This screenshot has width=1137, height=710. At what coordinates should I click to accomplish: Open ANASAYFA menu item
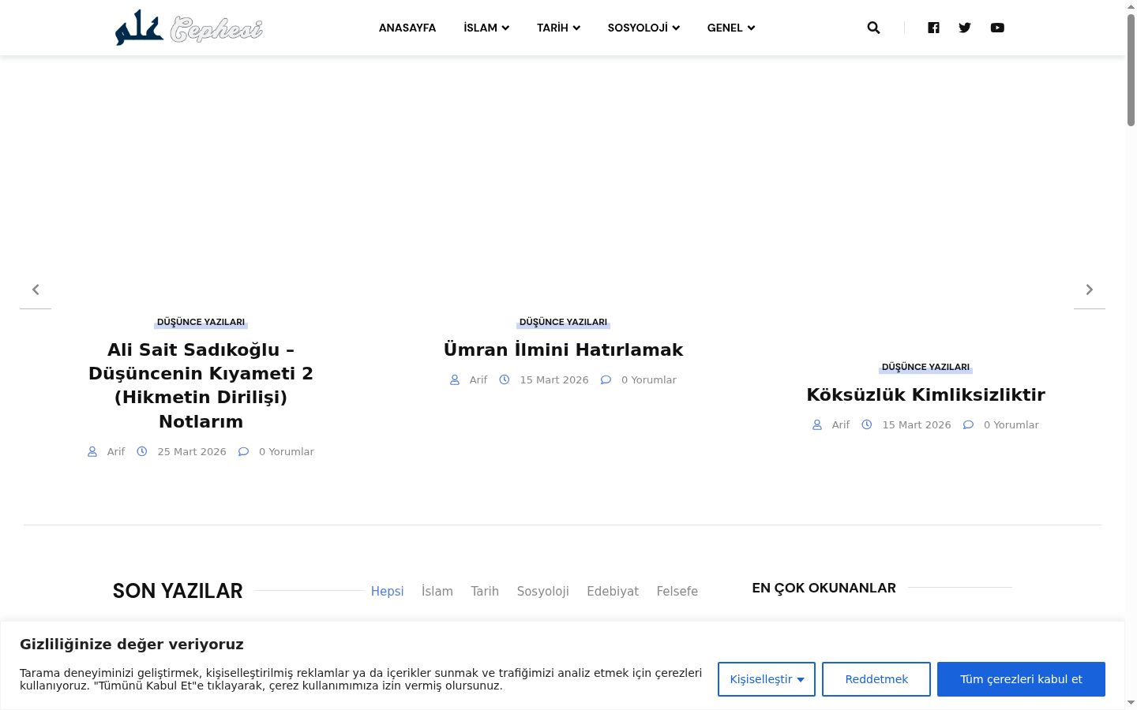tap(407, 28)
